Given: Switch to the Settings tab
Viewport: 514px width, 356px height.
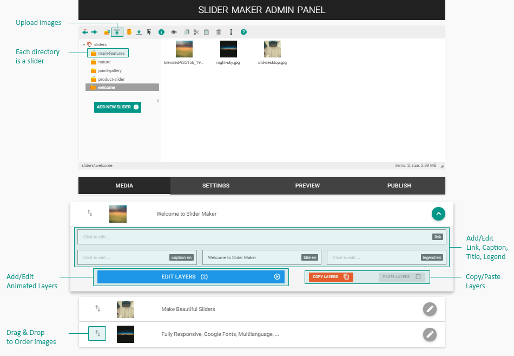Looking at the screenshot, I should click(216, 185).
